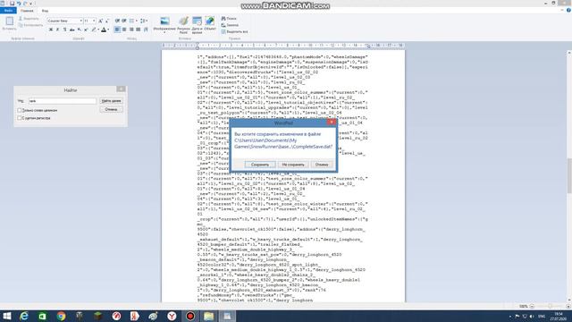The width and height of the screenshot is (572, 322).
Task: Click the text highlight marker icon
Action: [94, 30]
